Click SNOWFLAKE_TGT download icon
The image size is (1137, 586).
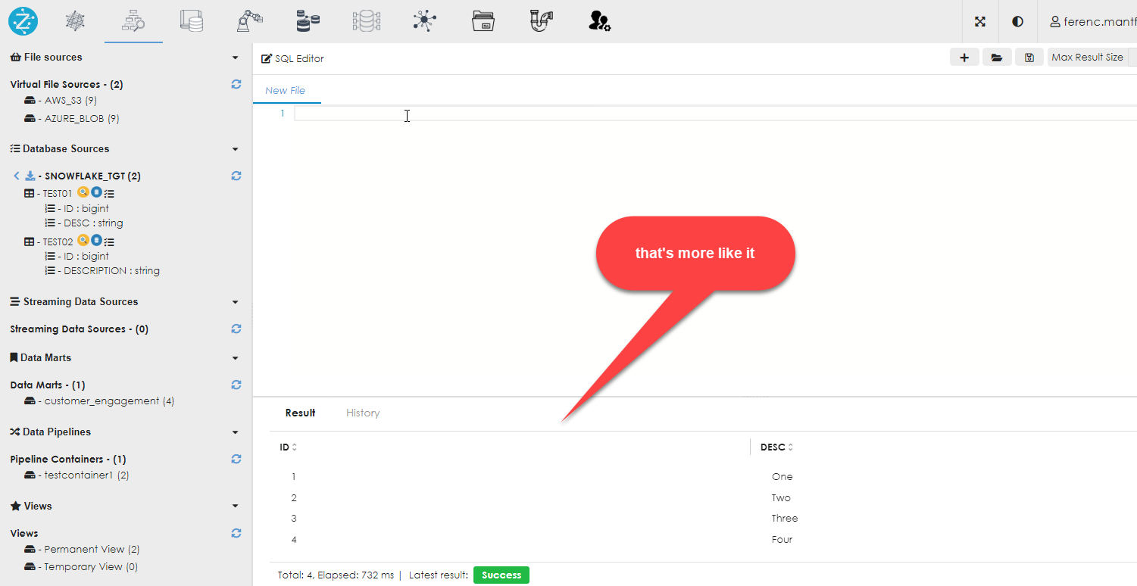click(30, 176)
